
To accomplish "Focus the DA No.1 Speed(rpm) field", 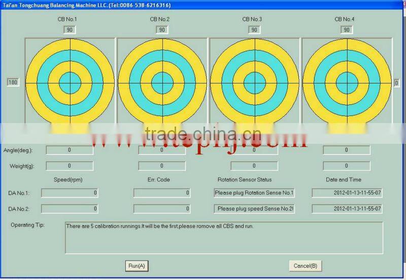I will pyautogui.click(x=70, y=193).
